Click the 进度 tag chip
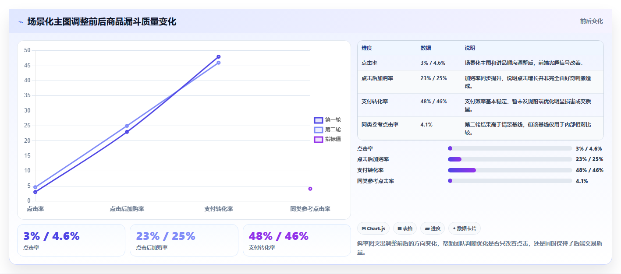The width and height of the screenshot is (621, 274). (433, 228)
